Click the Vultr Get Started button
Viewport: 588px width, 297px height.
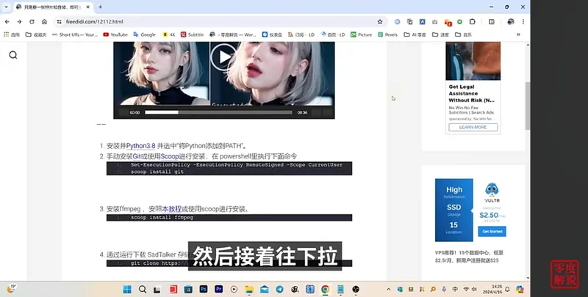point(492,231)
